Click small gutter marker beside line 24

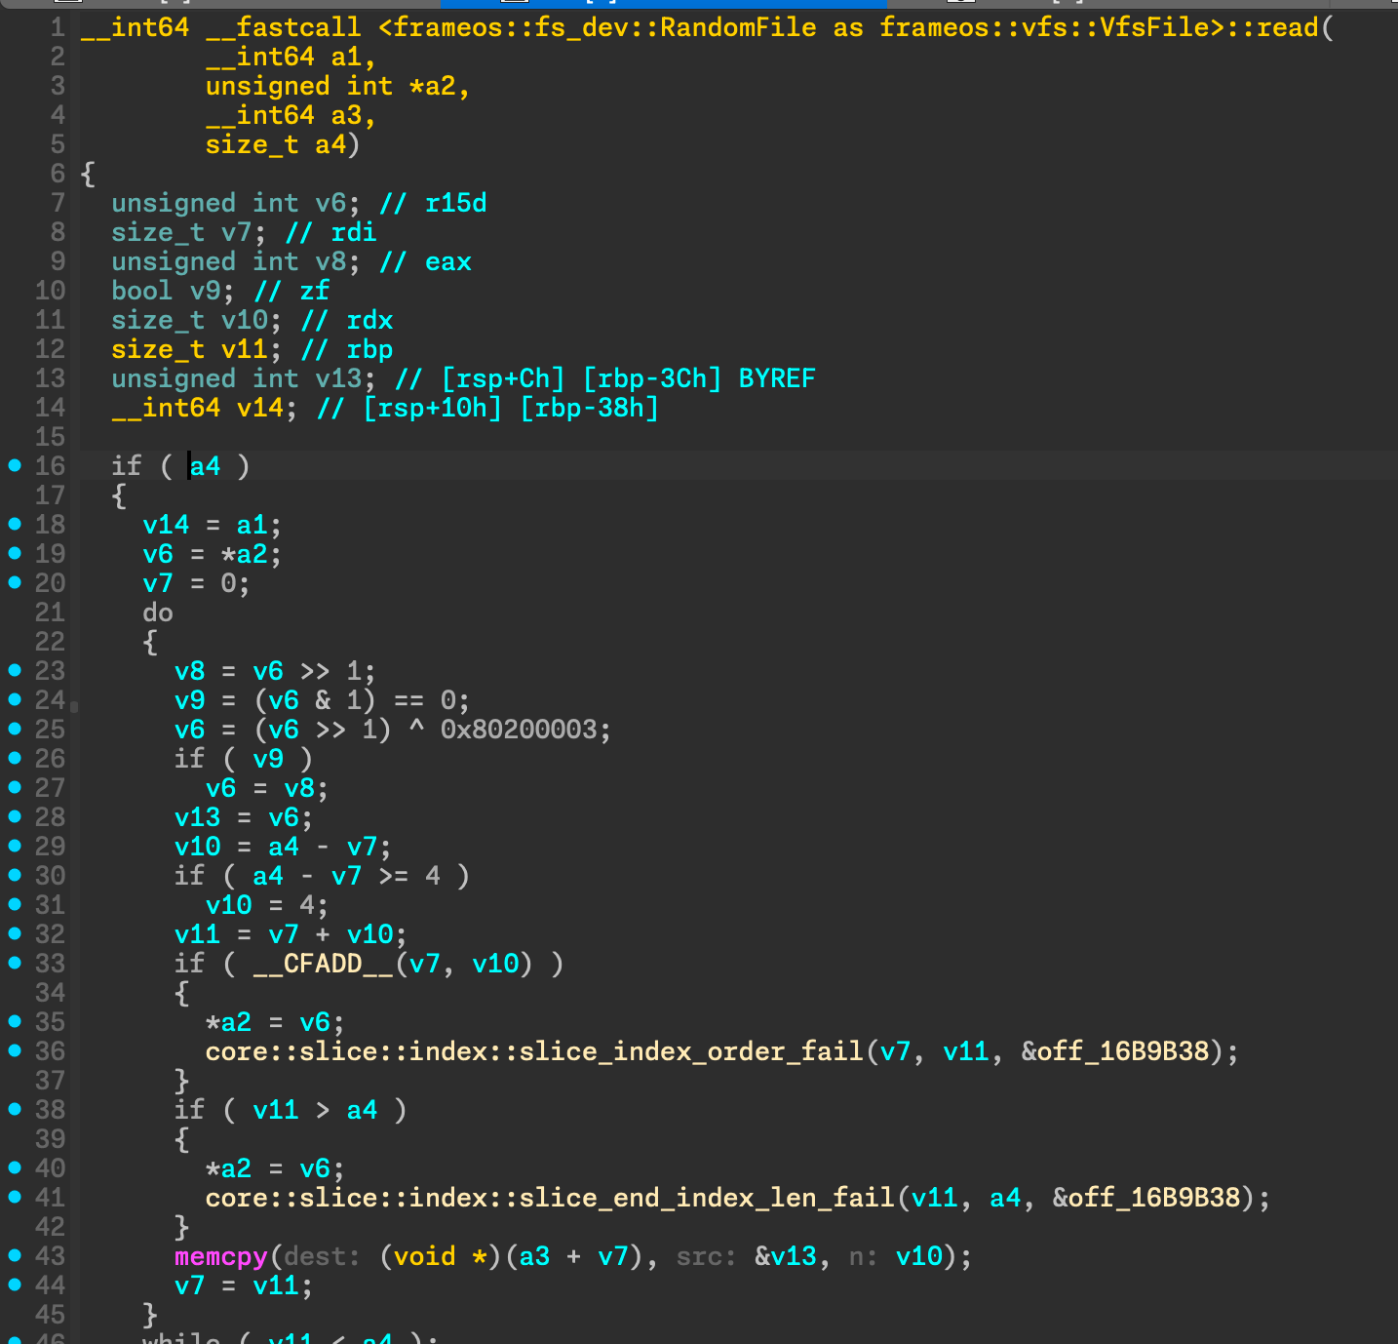pyautogui.click(x=74, y=706)
